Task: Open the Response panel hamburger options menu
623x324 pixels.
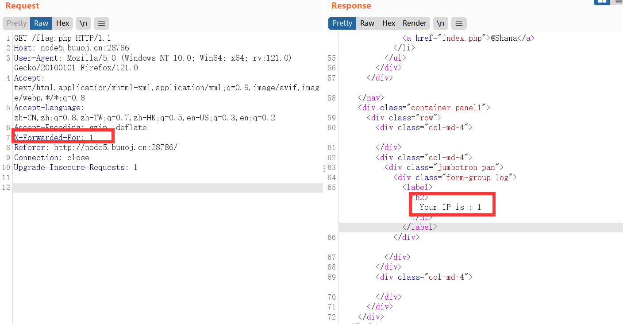Action: point(459,23)
